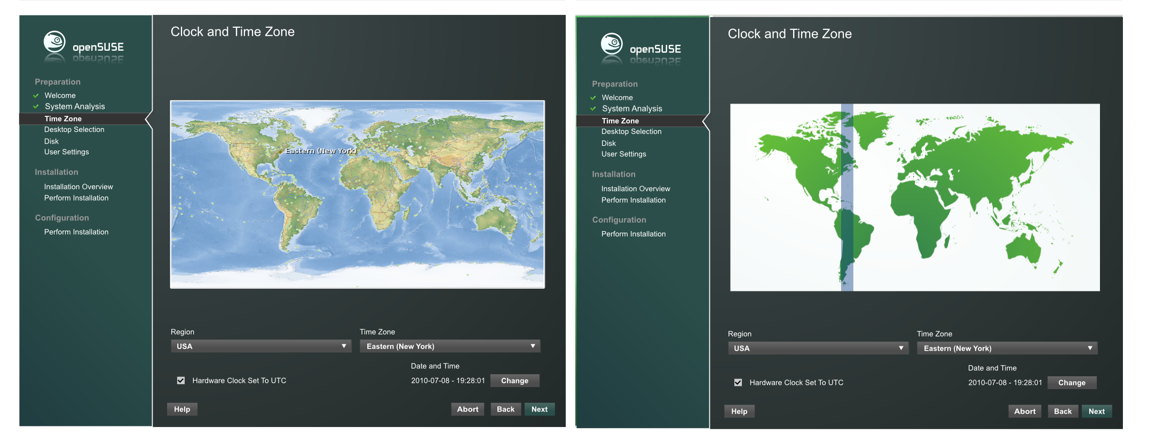
Task: Click the Region dropdown arrow in the left installer
Action: [x=344, y=346]
